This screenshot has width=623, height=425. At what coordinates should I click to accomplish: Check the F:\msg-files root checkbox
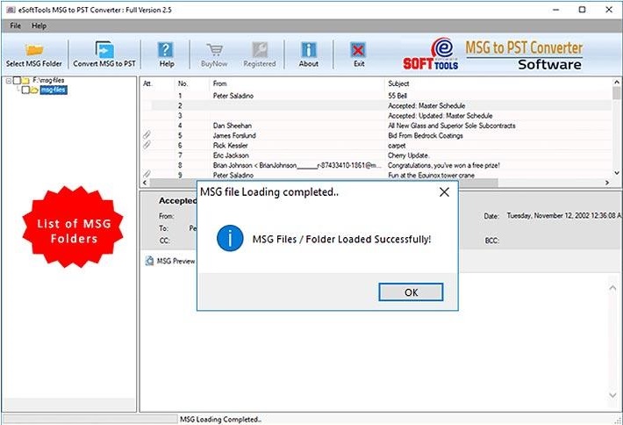tap(17, 80)
